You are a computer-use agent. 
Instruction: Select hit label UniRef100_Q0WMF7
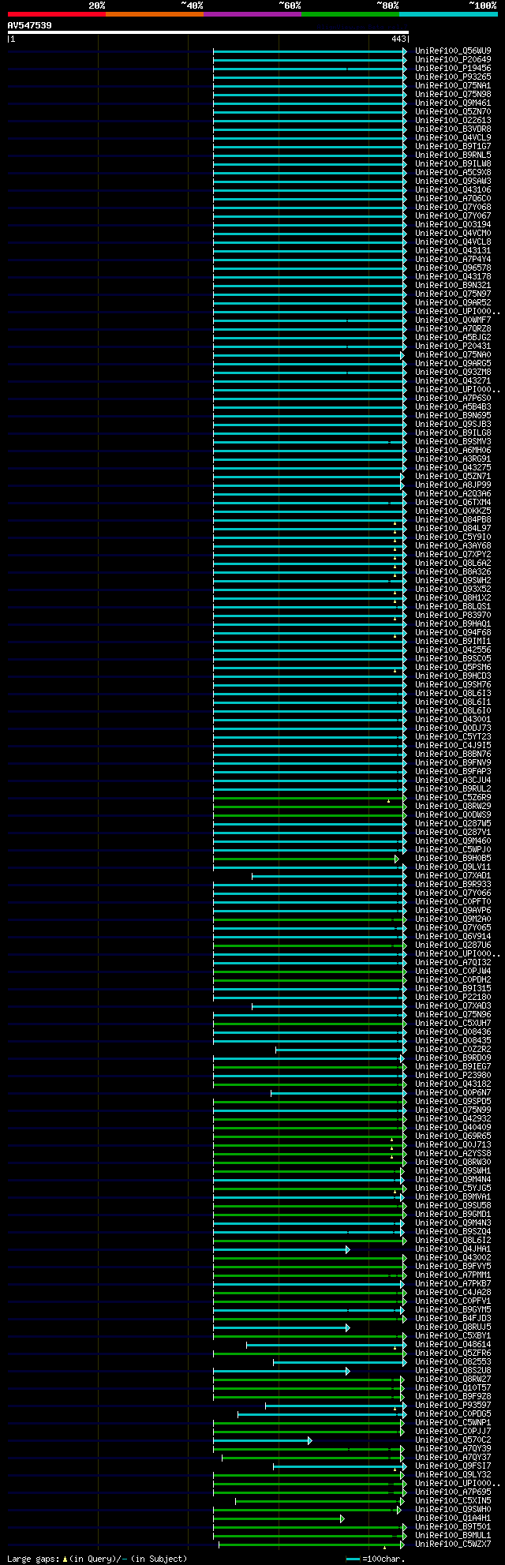pyautogui.click(x=453, y=320)
